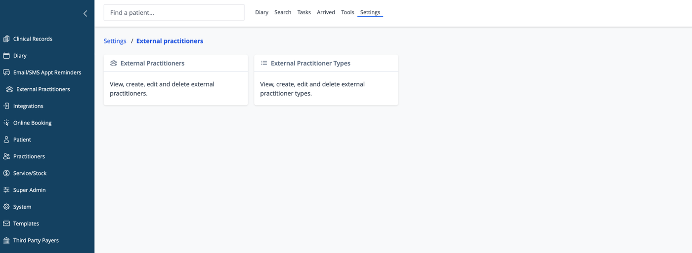The height and width of the screenshot is (253, 692).
Task: Open Clinical Records clipboard icon in sidebar
Action: tap(6, 39)
